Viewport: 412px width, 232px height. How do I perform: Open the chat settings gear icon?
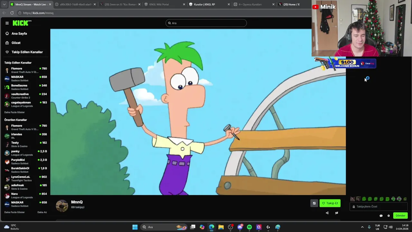pos(389,216)
